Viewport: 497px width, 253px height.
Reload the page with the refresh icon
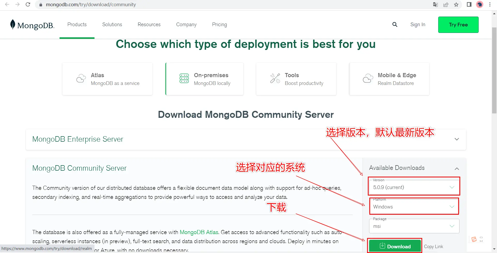[28, 4]
